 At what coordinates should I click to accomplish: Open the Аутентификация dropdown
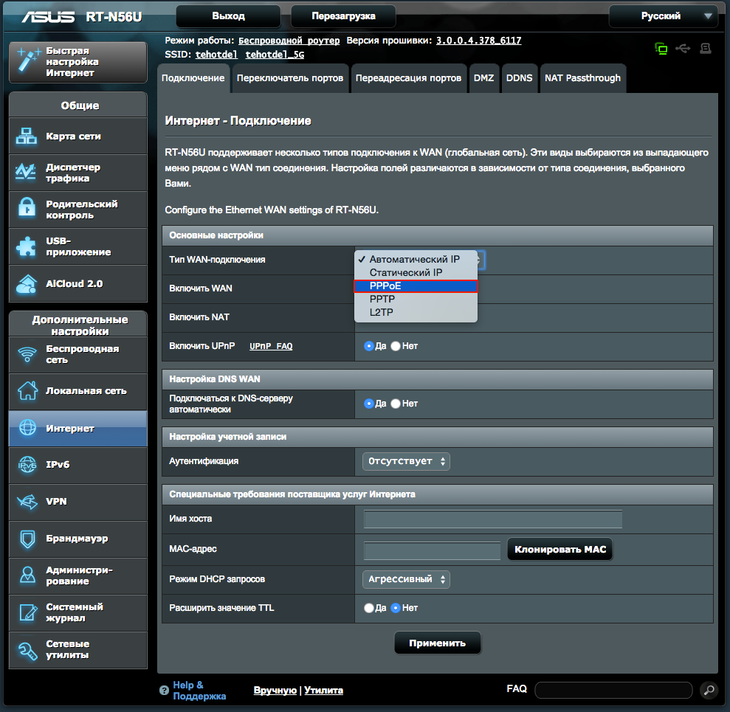pyautogui.click(x=406, y=461)
